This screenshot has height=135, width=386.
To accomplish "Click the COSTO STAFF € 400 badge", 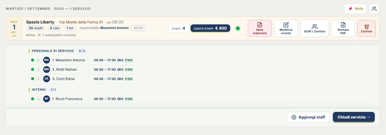I will pos(210,28).
